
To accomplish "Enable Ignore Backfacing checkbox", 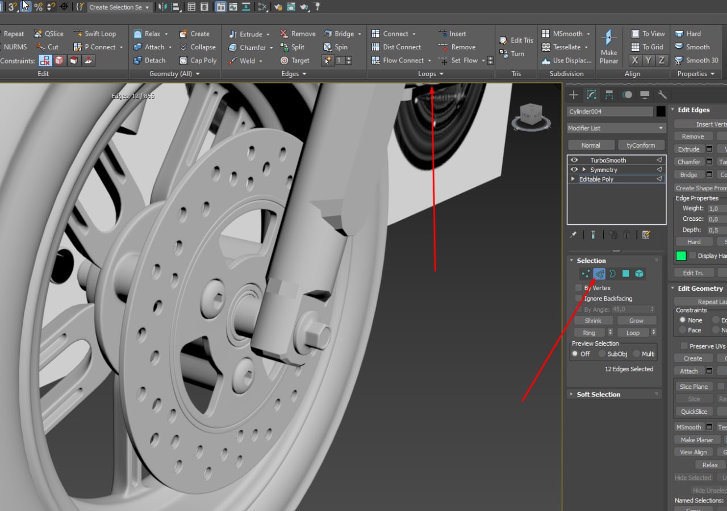I will 579,298.
